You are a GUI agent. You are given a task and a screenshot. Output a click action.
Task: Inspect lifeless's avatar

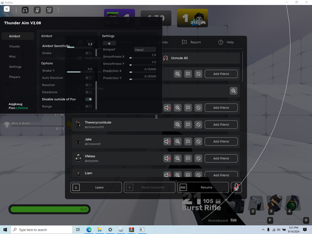click(x=178, y=158)
